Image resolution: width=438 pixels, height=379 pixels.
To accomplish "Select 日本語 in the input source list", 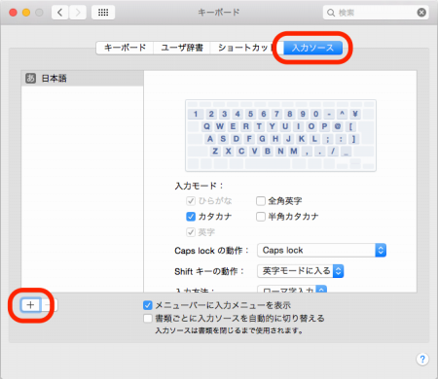I will click(x=83, y=78).
